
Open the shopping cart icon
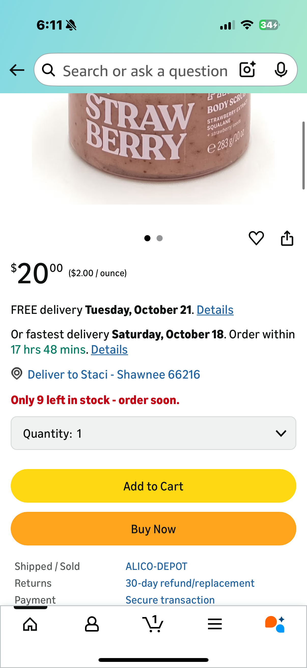point(153,623)
